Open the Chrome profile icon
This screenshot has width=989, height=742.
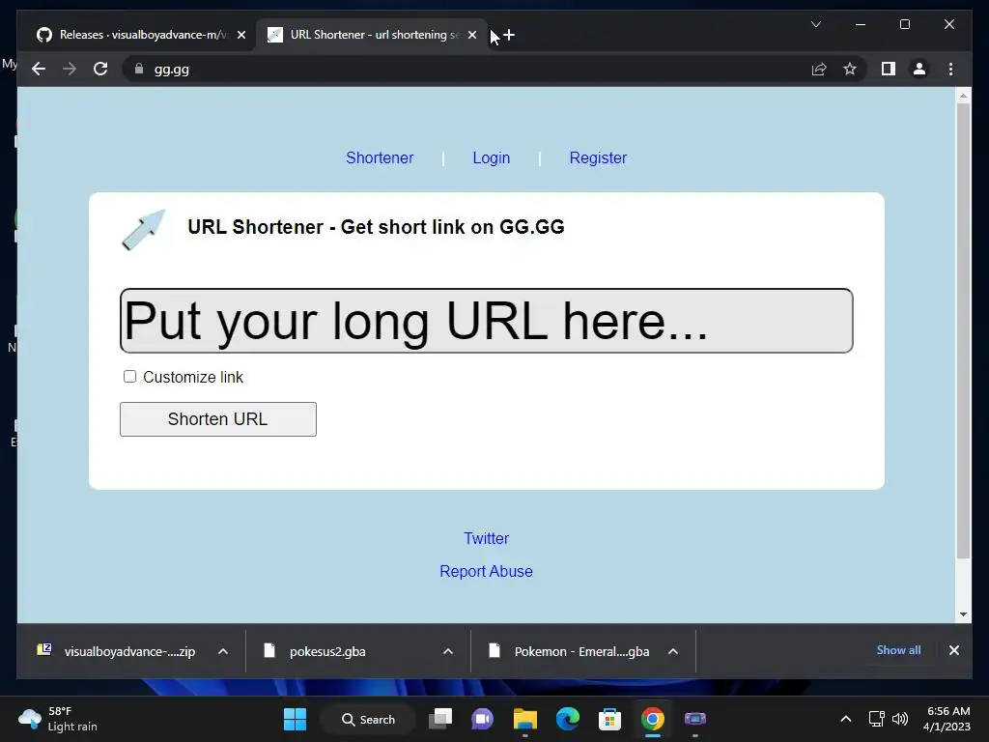[x=919, y=69]
